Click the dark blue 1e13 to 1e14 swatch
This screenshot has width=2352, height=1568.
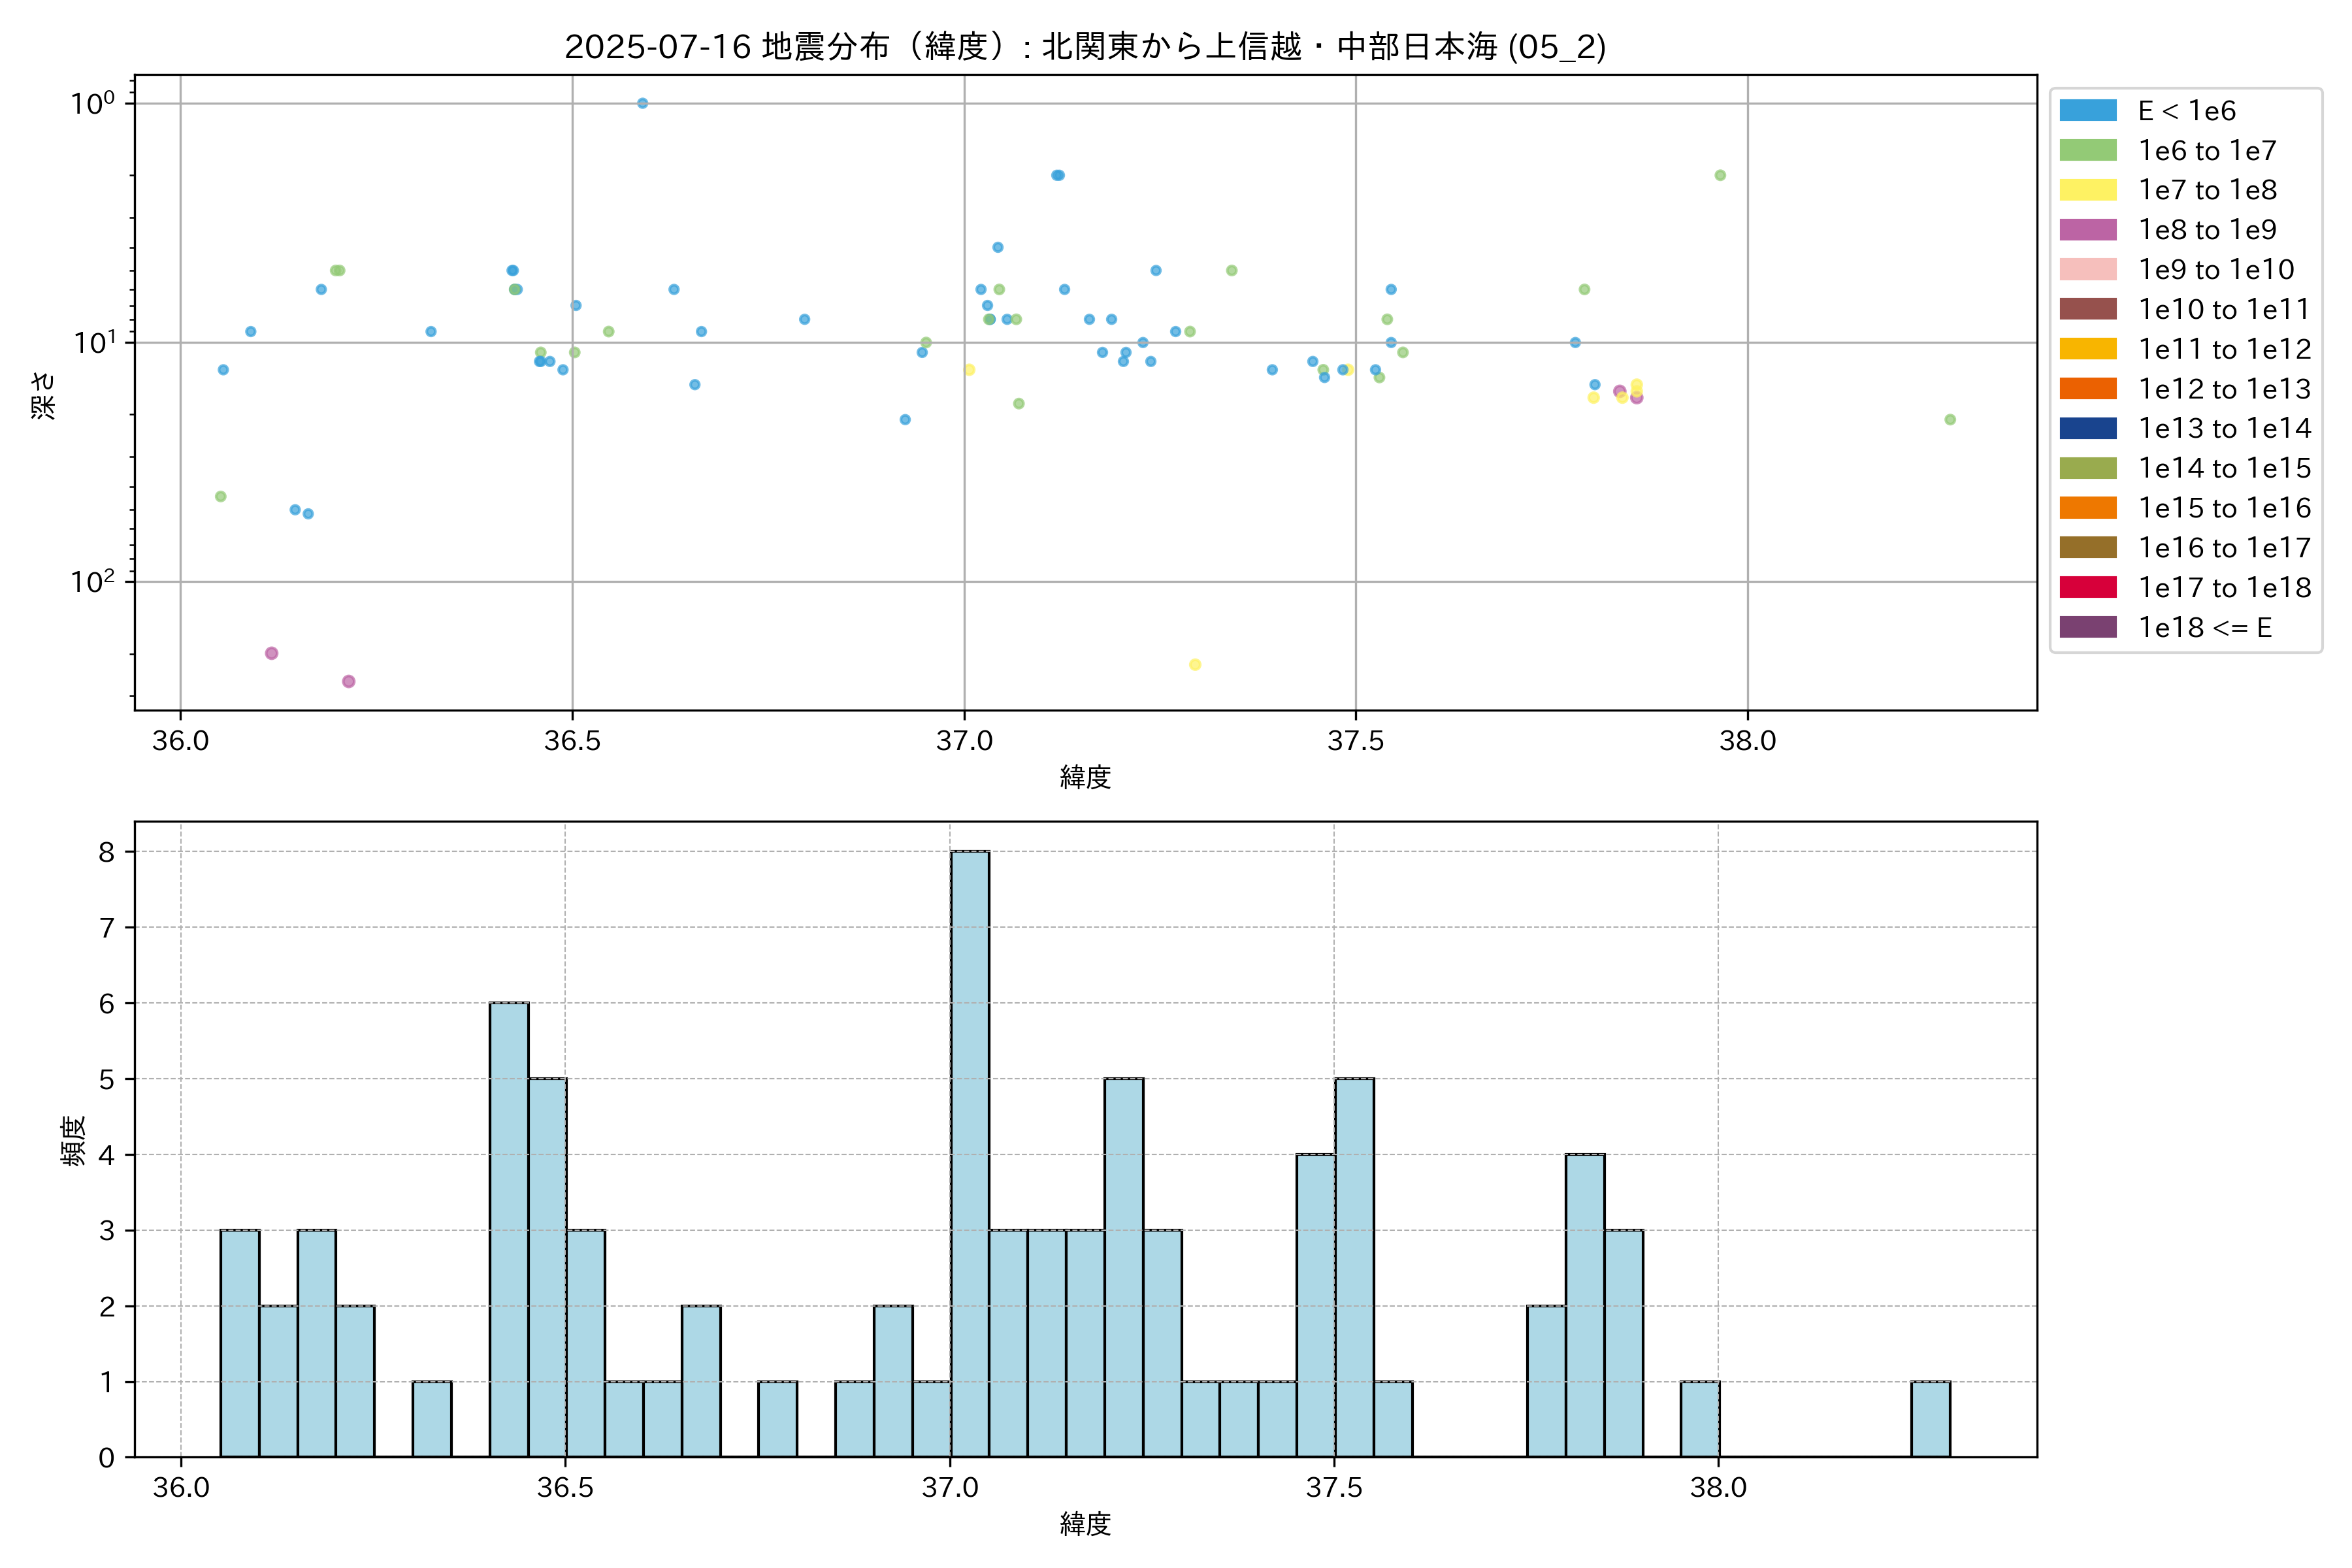2087,428
